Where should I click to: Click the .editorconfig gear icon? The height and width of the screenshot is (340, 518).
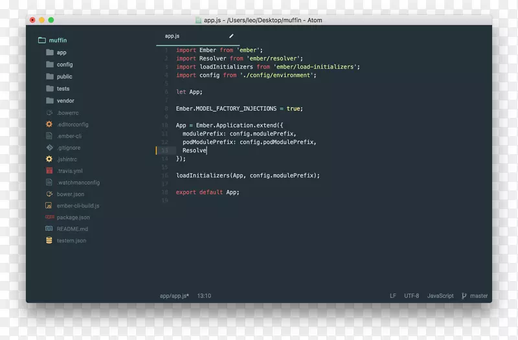click(49, 124)
